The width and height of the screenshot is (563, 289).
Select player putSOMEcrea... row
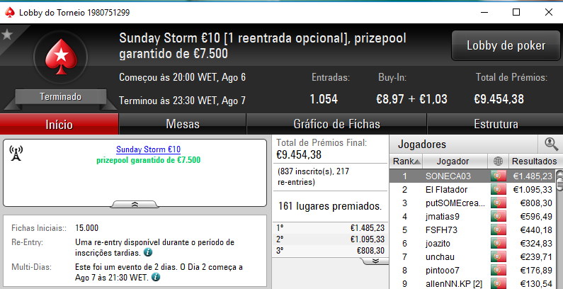tap(473, 203)
